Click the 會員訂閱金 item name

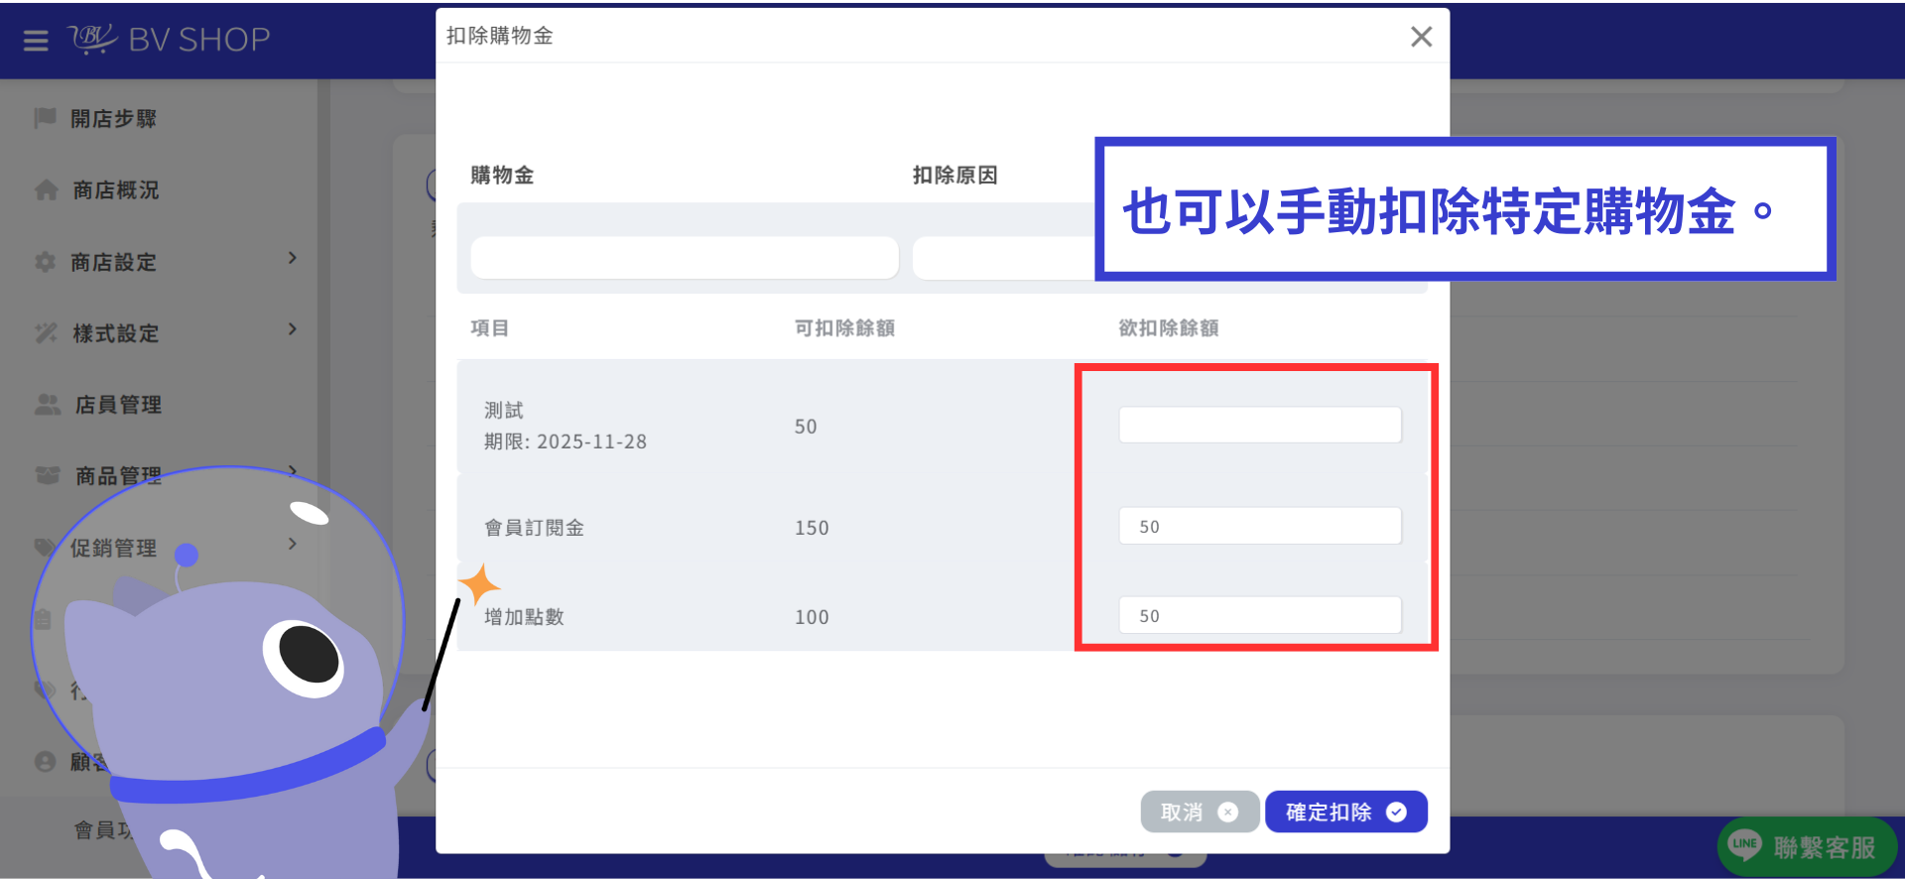tap(534, 528)
